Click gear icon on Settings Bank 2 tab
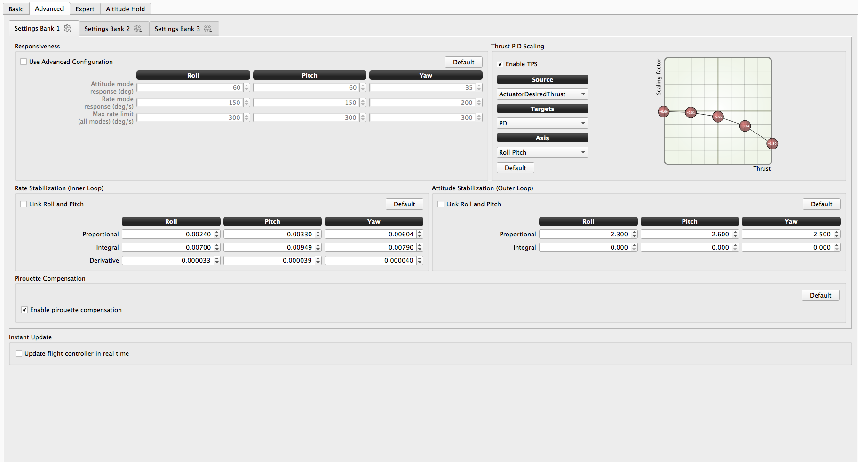Viewport: 858px width, 462px height. (x=138, y=29)
